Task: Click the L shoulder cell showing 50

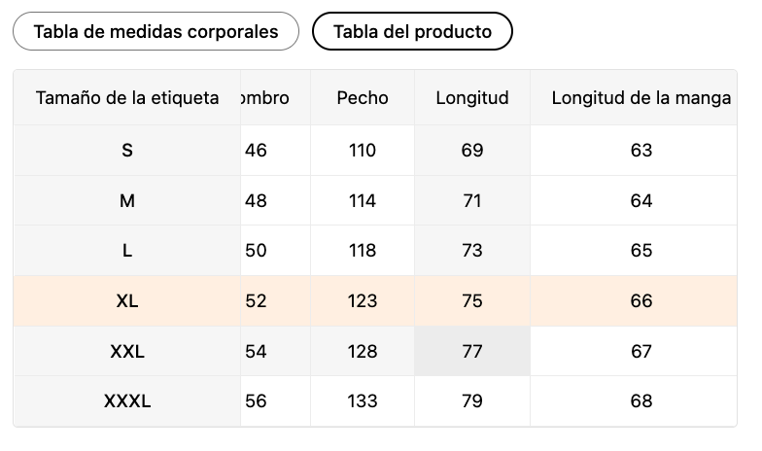Action: [257, 251]
